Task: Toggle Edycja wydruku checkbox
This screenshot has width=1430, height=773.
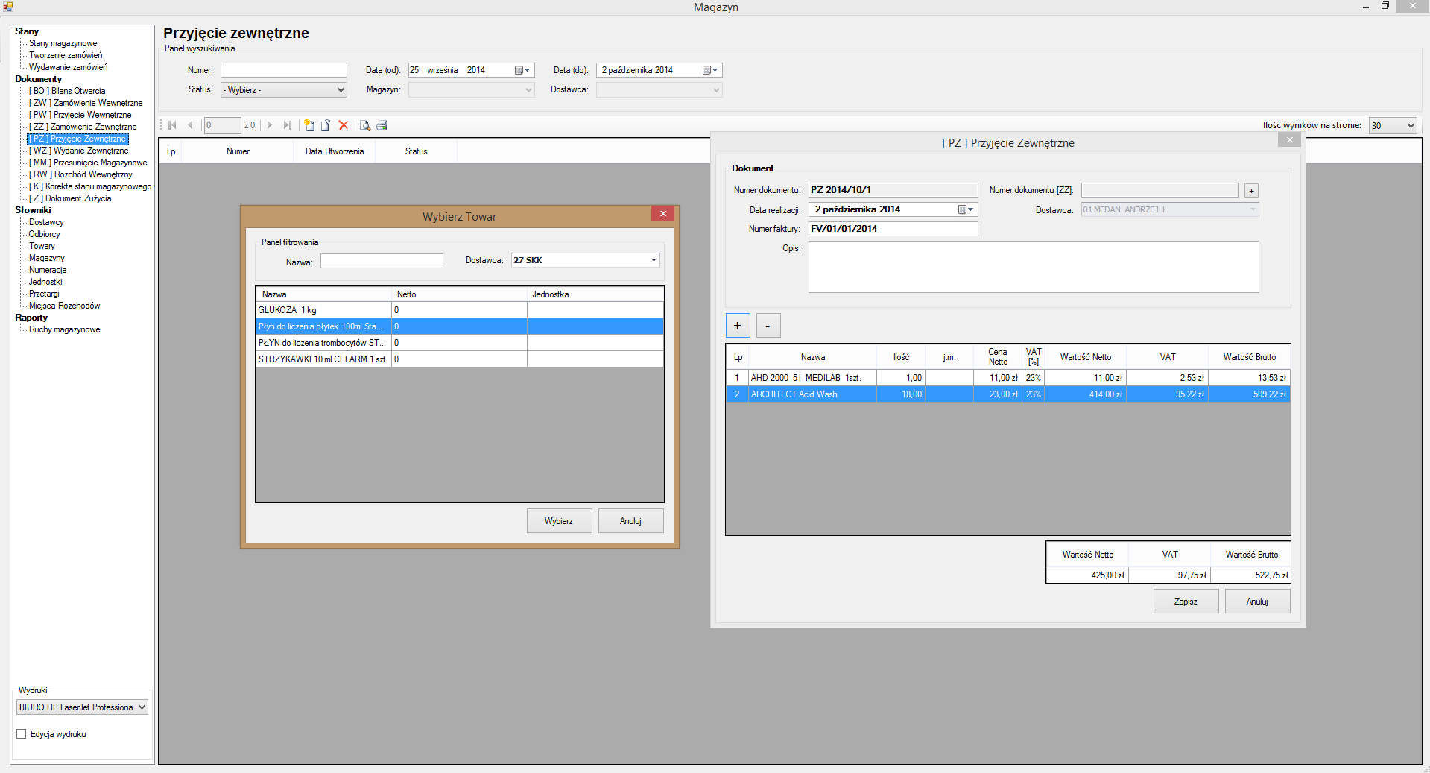Action: (x=22, y=734)
